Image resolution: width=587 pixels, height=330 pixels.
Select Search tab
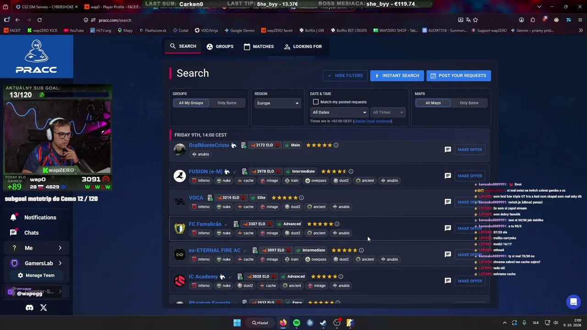183,46
